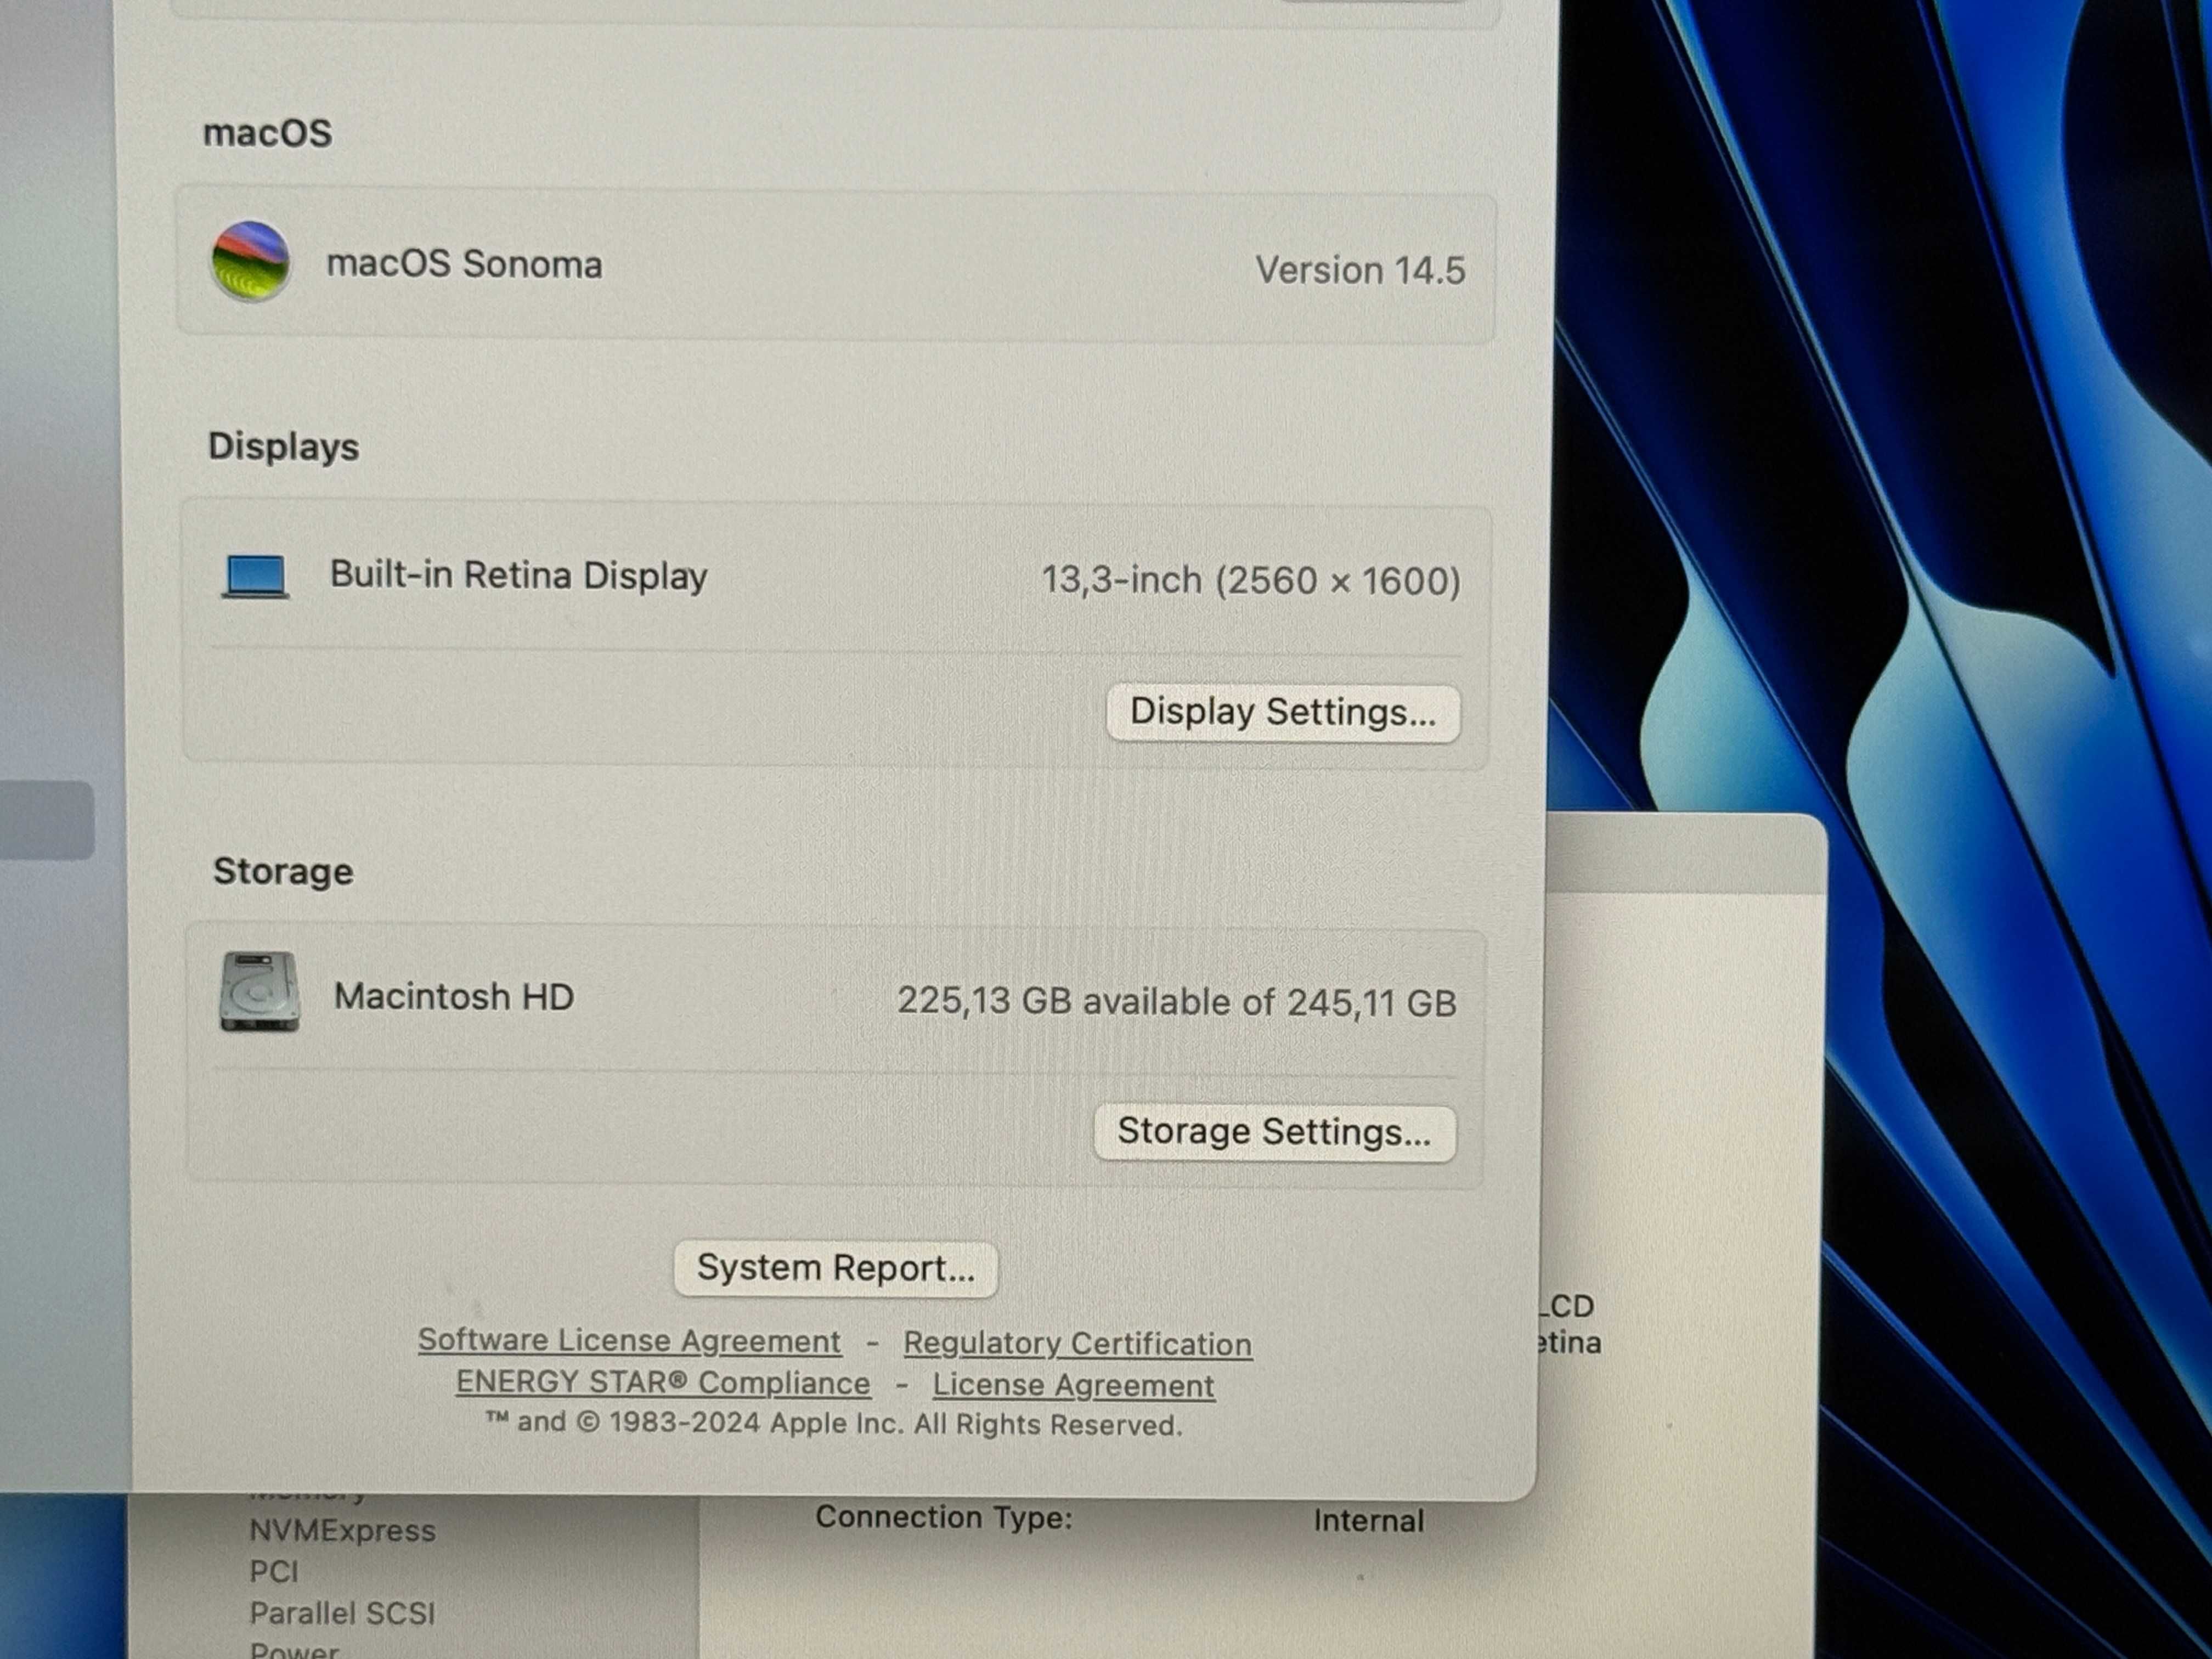Click the Displays section heading
This screenshot has width=2212, height=1659.
click(x=283, y=447)
